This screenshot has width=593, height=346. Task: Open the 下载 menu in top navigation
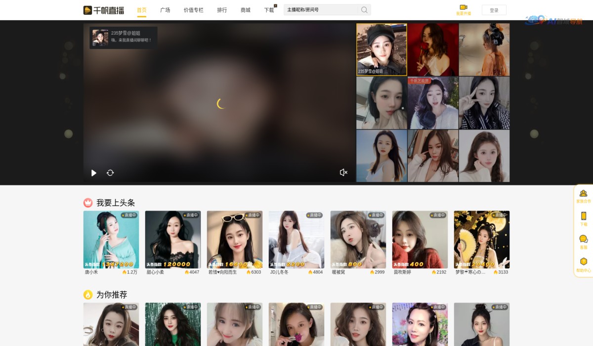coord(269,10)
